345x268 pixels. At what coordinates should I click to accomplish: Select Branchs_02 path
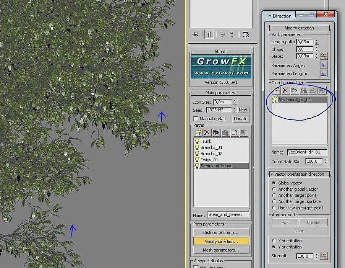[x=221, y=154]
